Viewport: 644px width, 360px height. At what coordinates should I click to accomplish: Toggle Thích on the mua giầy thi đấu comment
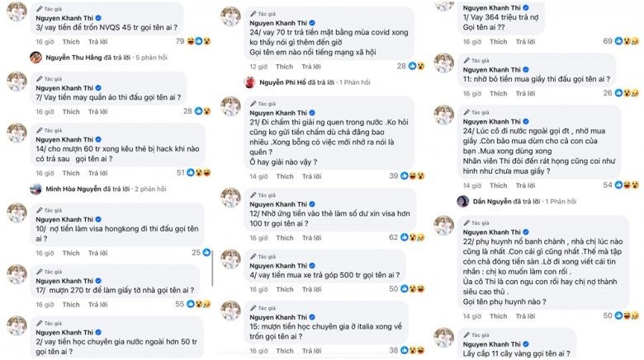(498, 93)
